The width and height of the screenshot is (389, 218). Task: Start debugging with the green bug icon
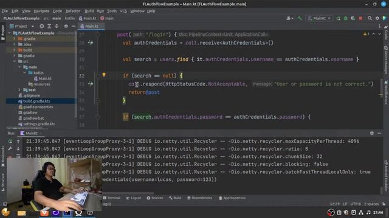tap(346, 18)
